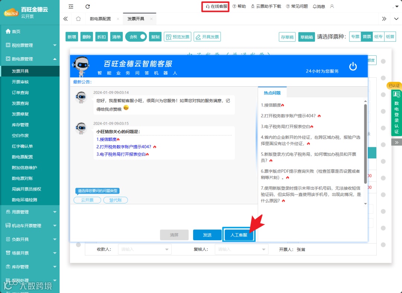Screen dimensions: 402x293
Task: Choose 慧代账 question type
Action: click(x=116, y=200)
